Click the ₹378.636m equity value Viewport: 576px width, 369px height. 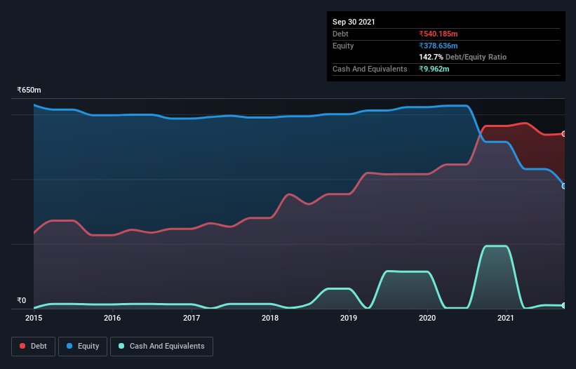click(438, 46)
